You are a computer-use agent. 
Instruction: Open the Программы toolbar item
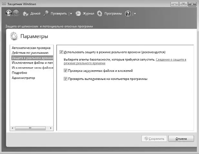click(113, 14)
